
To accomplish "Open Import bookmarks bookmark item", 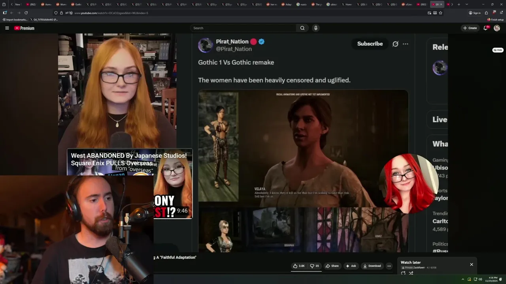I will (15, 19).
